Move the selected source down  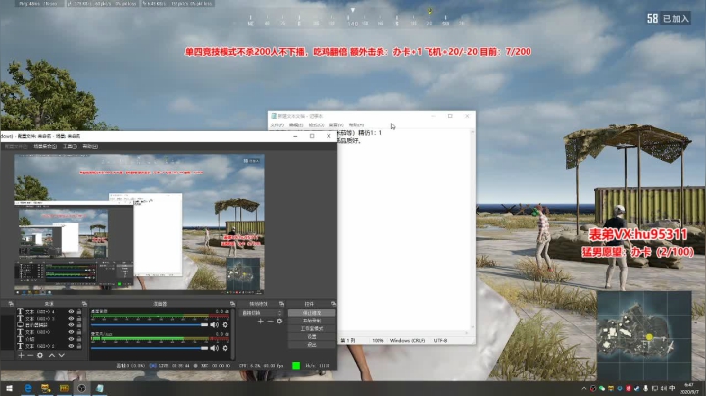(x=61, y=355)
